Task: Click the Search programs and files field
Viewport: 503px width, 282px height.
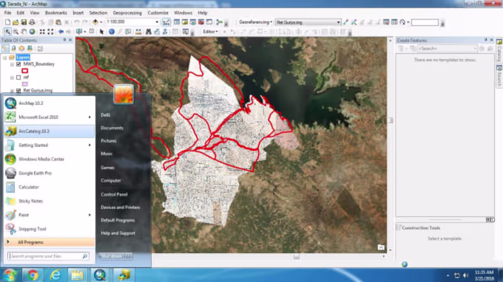Action: [48, 256]
